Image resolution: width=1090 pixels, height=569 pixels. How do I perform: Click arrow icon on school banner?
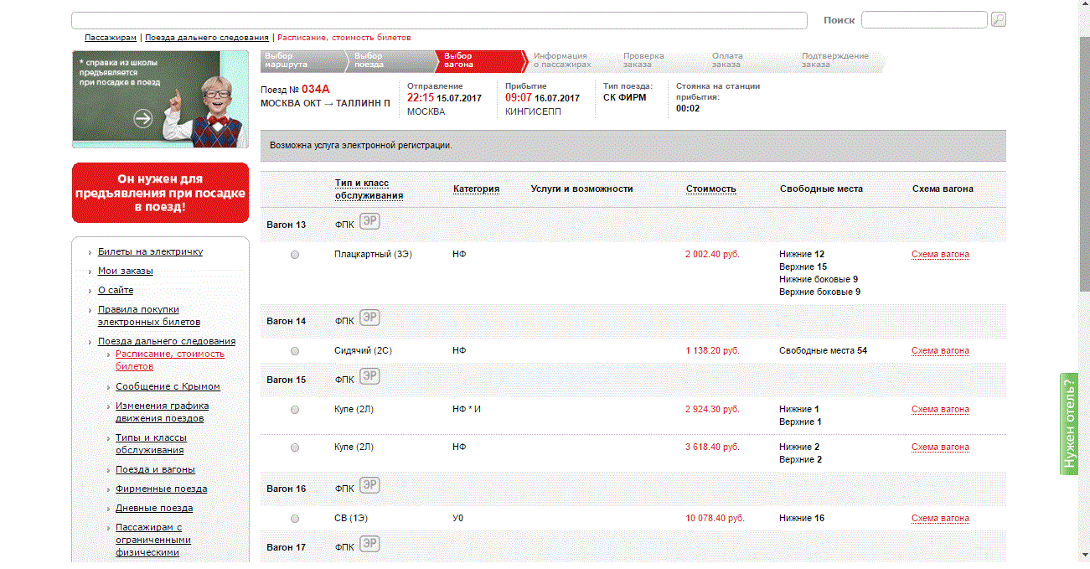[143, 118]
